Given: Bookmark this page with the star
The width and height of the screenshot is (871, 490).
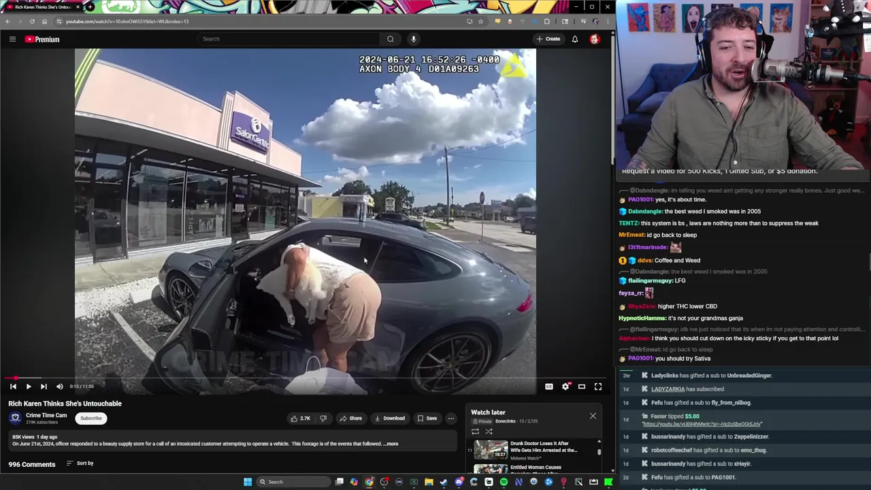Looking at the screenshot, I should (x=480, y=21).
